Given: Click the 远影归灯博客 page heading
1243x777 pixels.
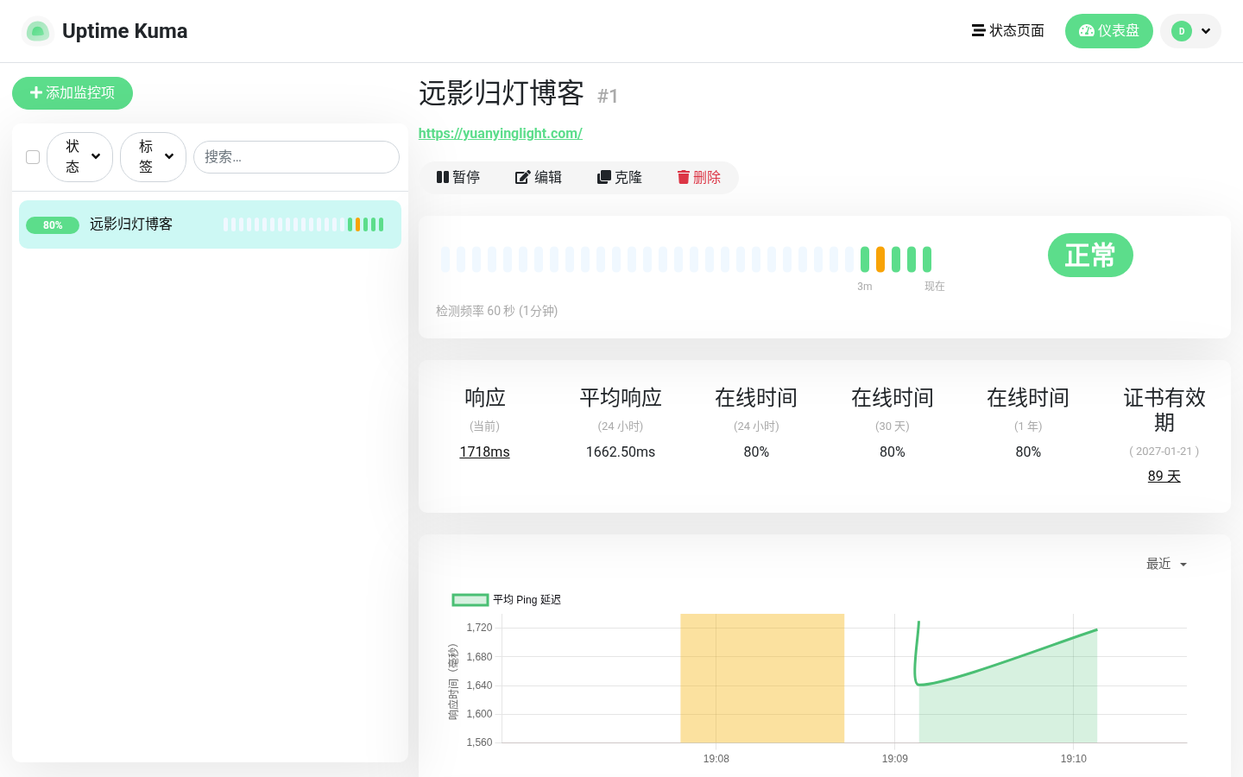Looking at the screenshot, I should point(502,93).
